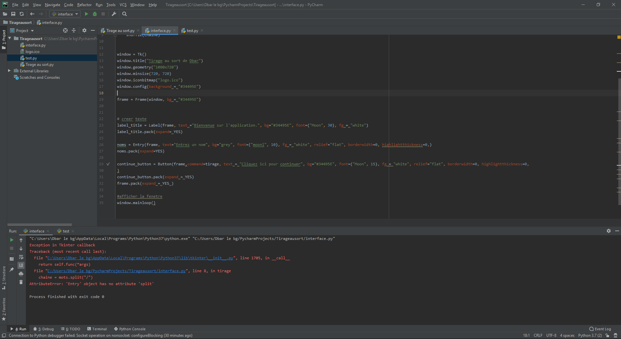Navigate back with the left arrow
Viewport: 621px width, 339px height.
(x=32, y=14)
